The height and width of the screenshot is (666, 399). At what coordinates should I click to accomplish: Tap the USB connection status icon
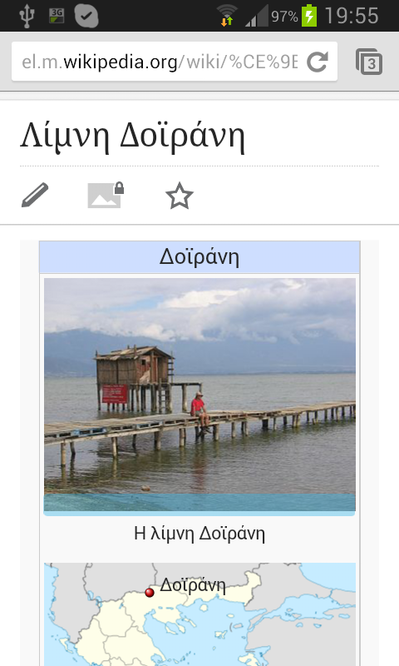tap(27, 16)
